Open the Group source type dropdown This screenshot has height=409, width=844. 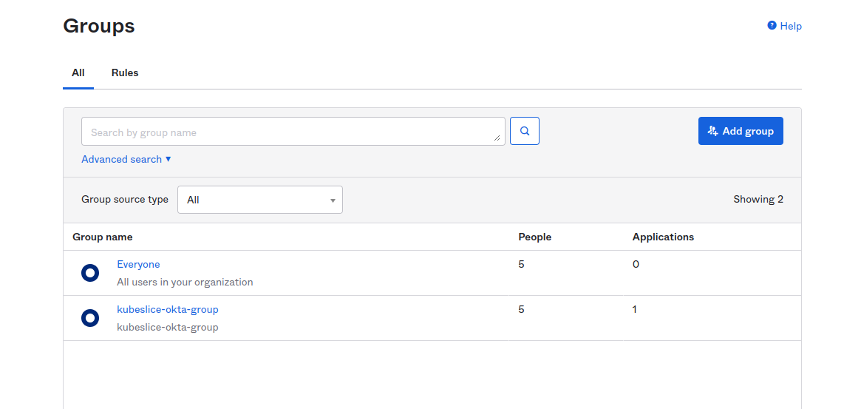click(x=260, y=200)
